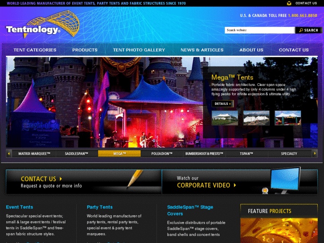Open the Tent Photo Gallery menu
Viewport: 324px width, 243px height.
tap(139, 50)
